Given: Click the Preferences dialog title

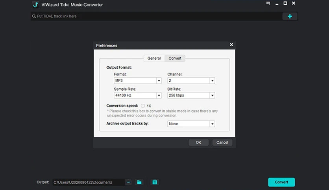Looking at the screenshot, I should [x=107, y=46].
